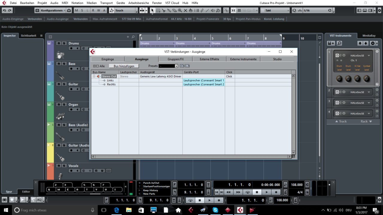Screen dimensions: 383x215
Task: Solo the Guitar track
Action: click(x=64, y=84)
